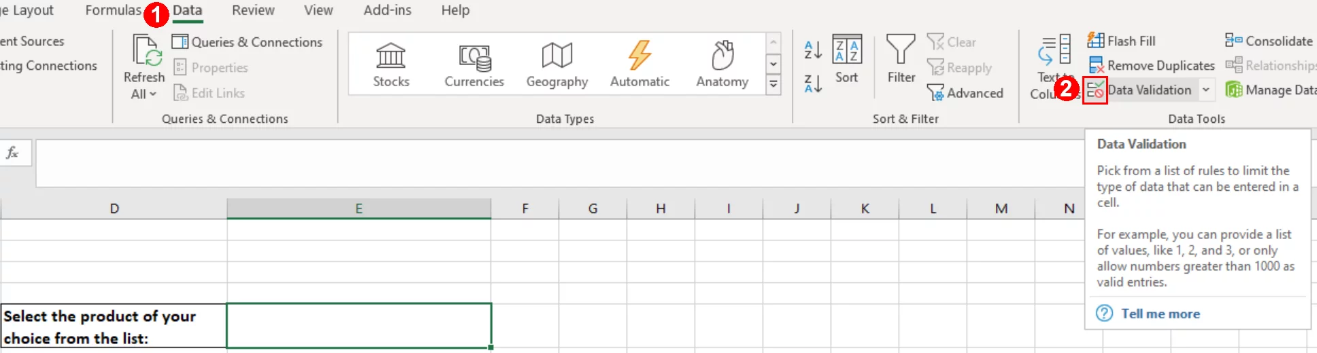1317x353 pixels.
Task: Toggle the Filter funnel
Action: pyautogui.click(x=901, y=59)
